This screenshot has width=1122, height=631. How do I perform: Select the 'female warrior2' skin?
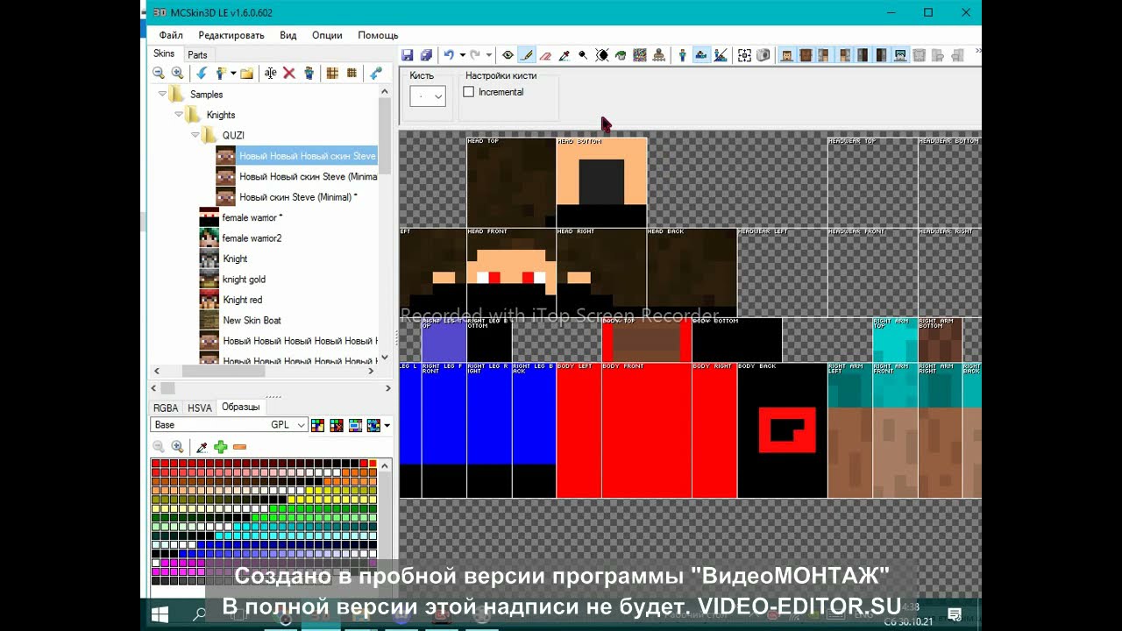click(252, 238)
